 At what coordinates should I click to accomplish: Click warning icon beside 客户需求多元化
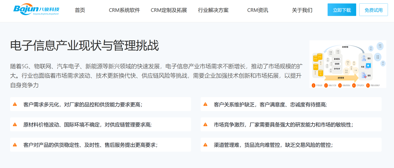[x=15, y=104]
